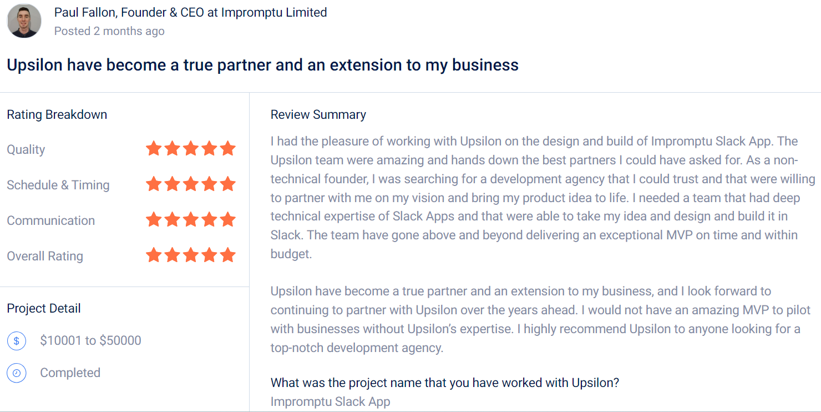Click the clock icon beside Completed
This screenshot has width=821, height=412.
17,373
